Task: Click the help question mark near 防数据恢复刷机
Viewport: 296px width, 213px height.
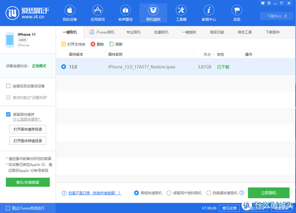Action: 242,193
